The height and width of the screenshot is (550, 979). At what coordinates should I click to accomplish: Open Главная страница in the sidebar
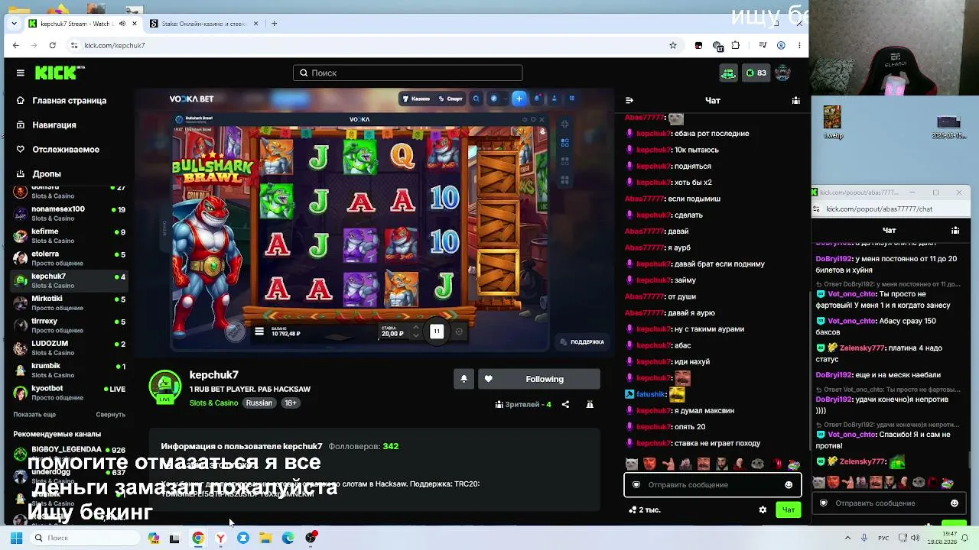[69, 100]
